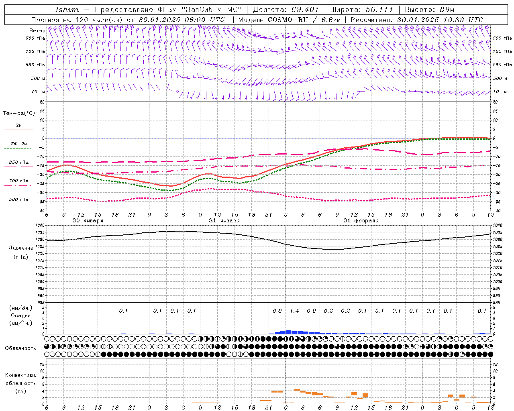Click the solid red line under '2м'
514x411 pixels.
[18, 130]
